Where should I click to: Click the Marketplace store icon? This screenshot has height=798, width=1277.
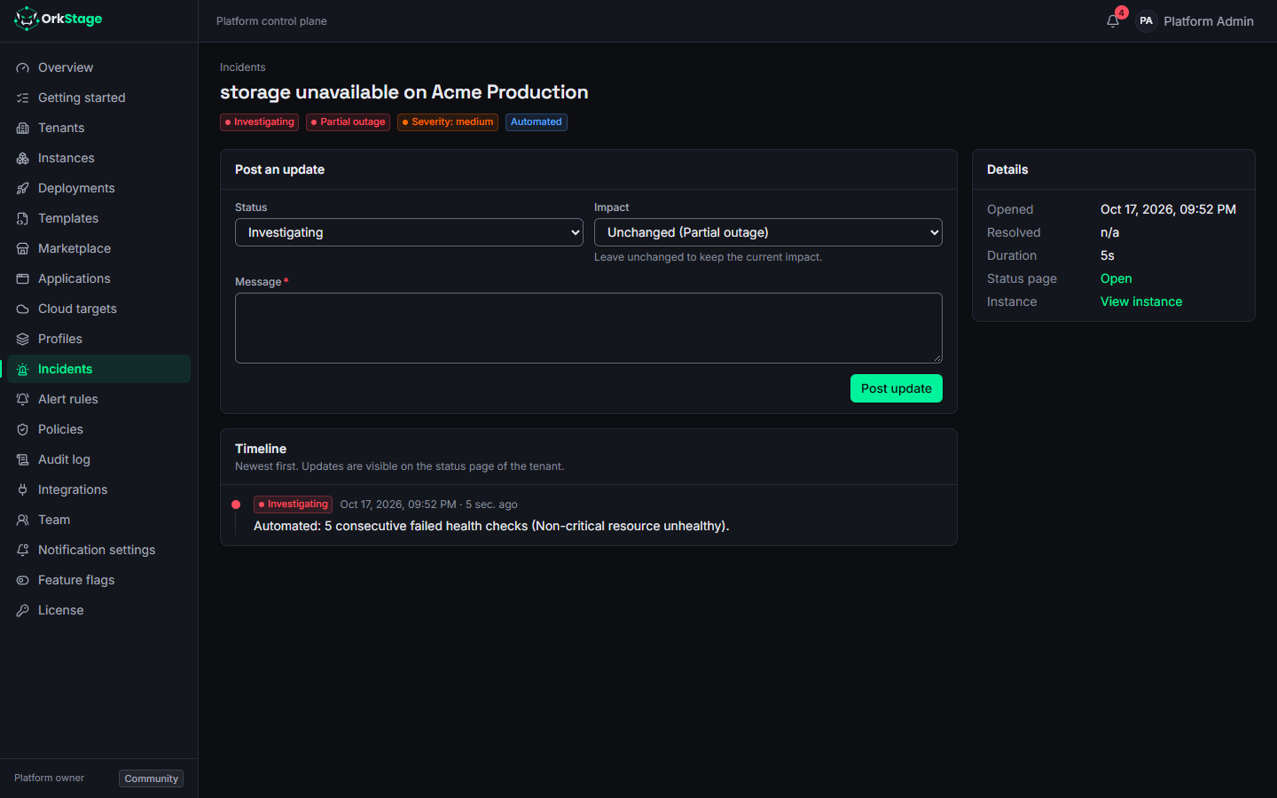pos(23,248)
